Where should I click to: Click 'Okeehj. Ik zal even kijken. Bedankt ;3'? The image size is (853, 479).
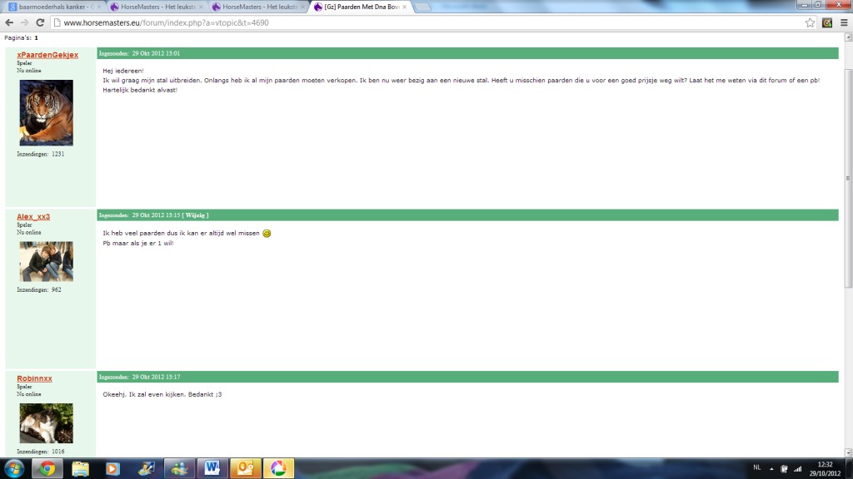point(162,394)
